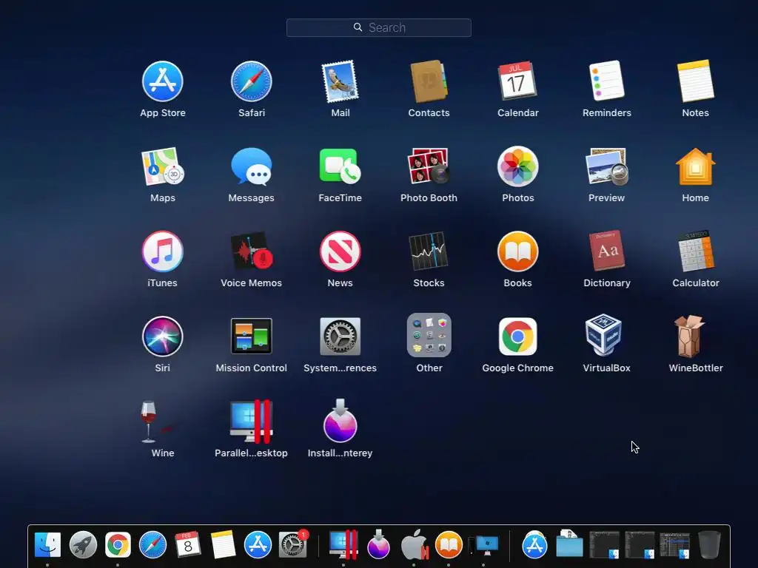Image resolution: width=758 pixels, height=568 pixels.
Task: Expand the Other apps folder
Action: 429,336
